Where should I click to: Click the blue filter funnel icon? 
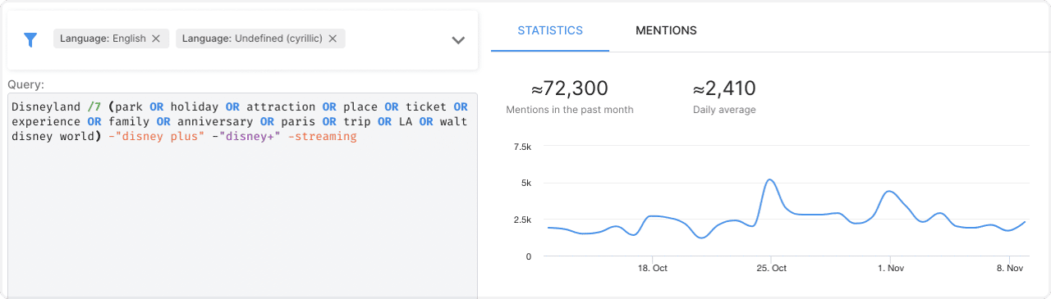click(30, 39)
